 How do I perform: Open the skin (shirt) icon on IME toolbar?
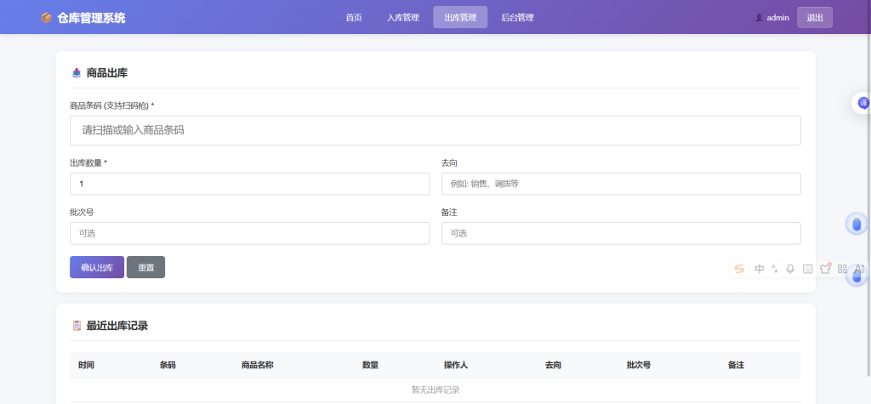(825, 269)
